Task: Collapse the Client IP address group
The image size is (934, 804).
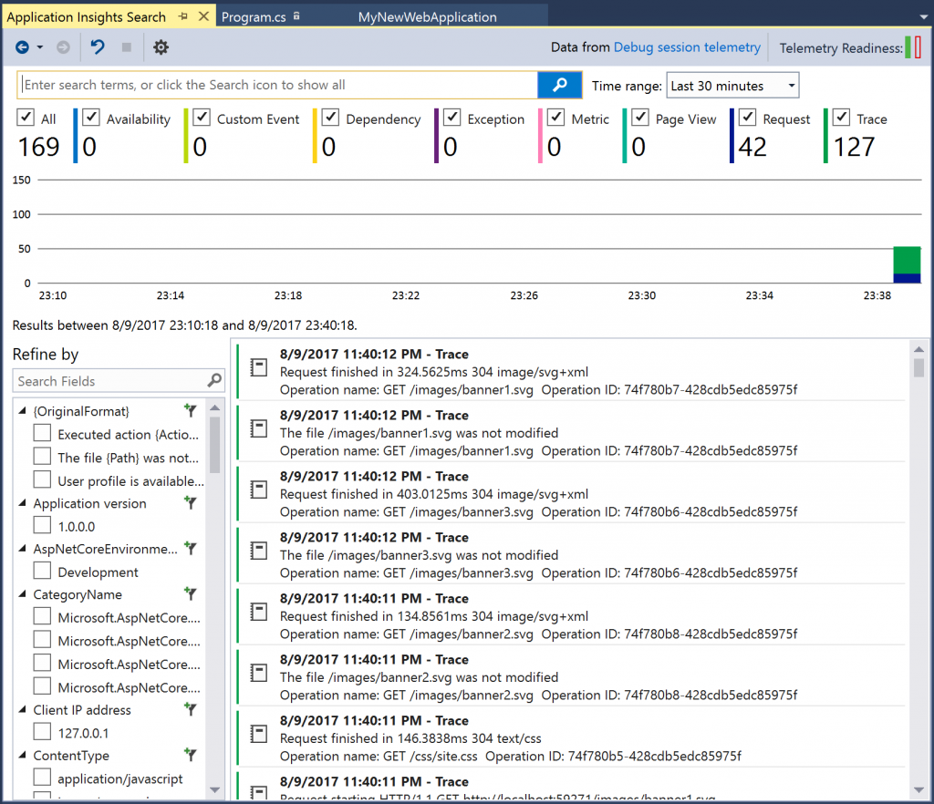Action: (x=23, y=709)
